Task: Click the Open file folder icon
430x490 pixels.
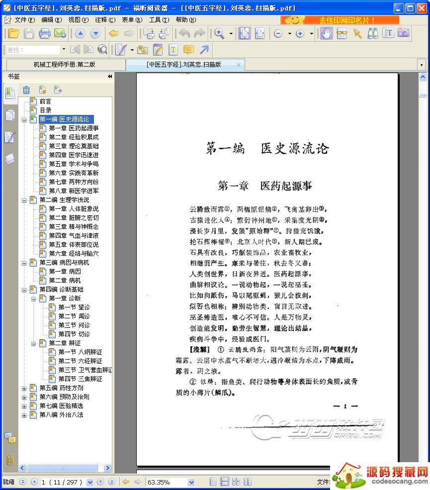Action: (x=14, y=33)
